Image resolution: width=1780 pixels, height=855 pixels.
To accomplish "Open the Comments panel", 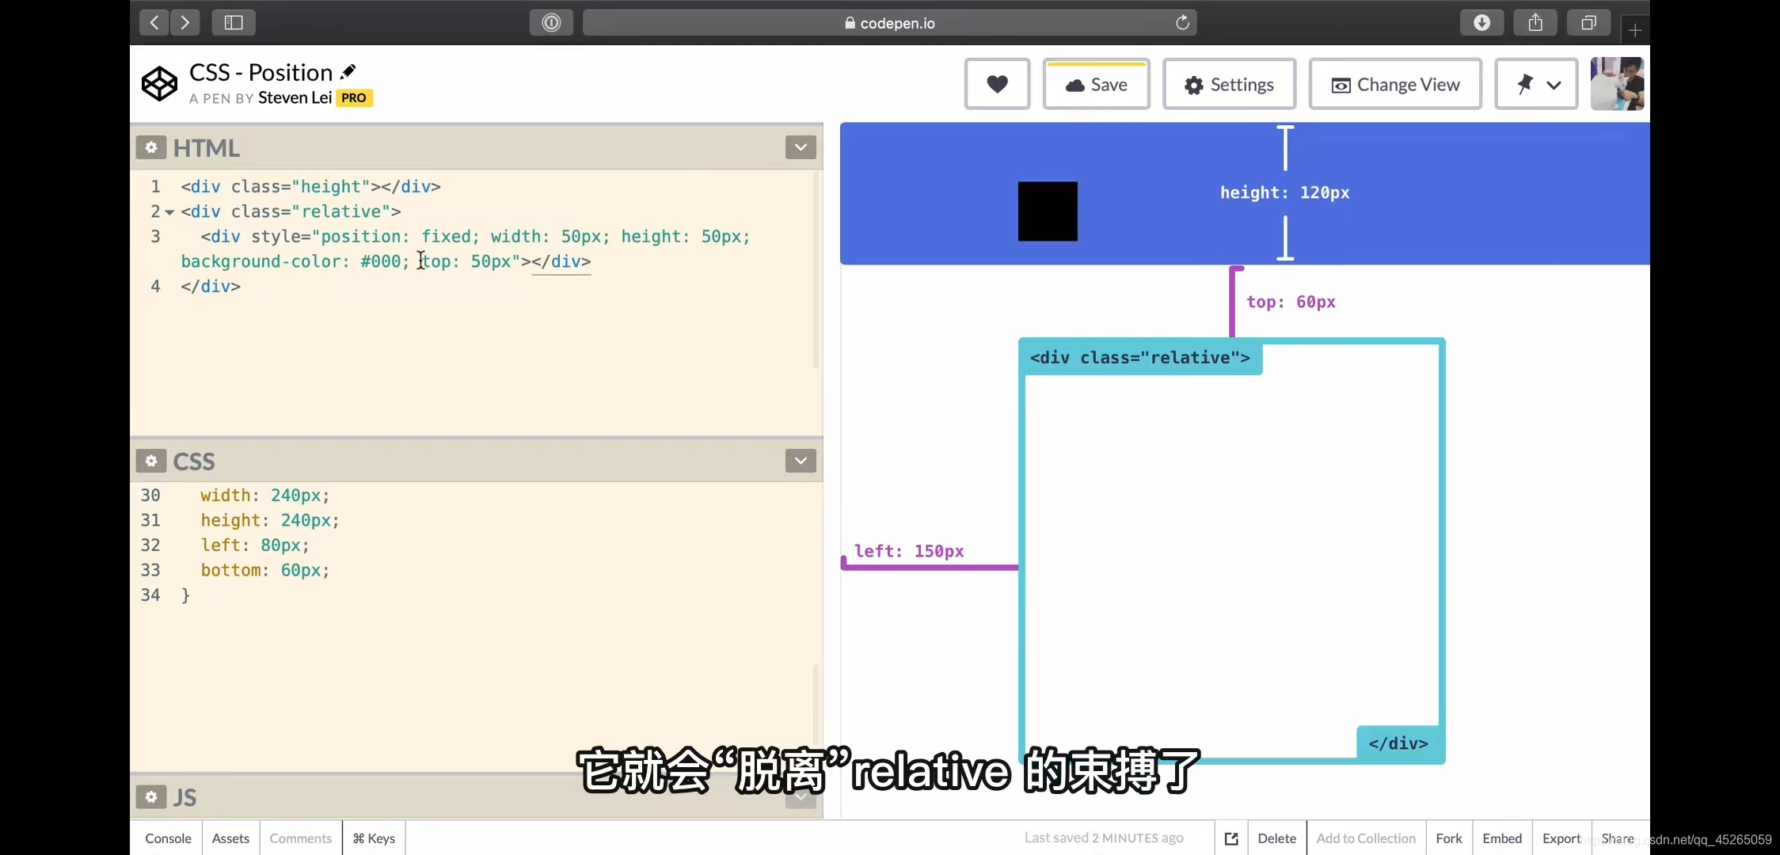I will tap(300, 838).
